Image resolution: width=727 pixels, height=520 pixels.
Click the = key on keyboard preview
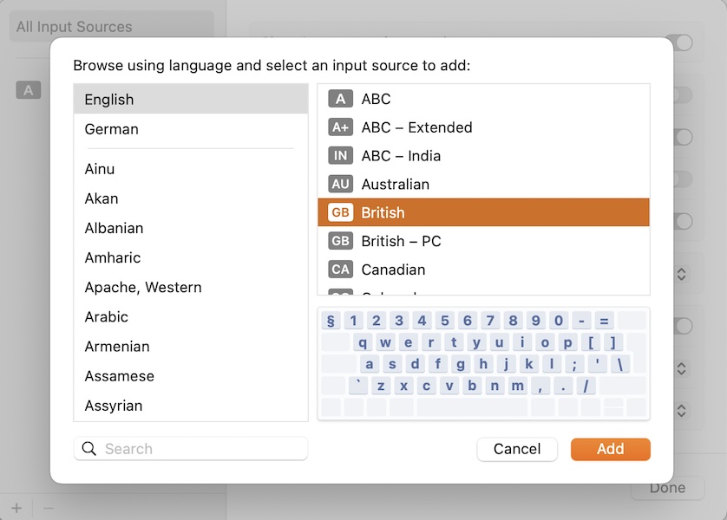(604, 321)
